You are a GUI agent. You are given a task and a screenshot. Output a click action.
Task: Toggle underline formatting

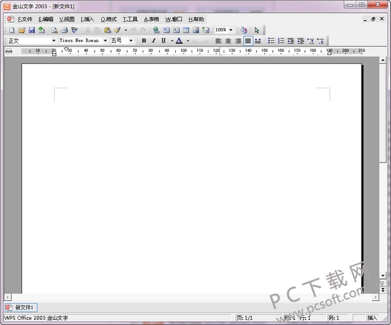164,40
